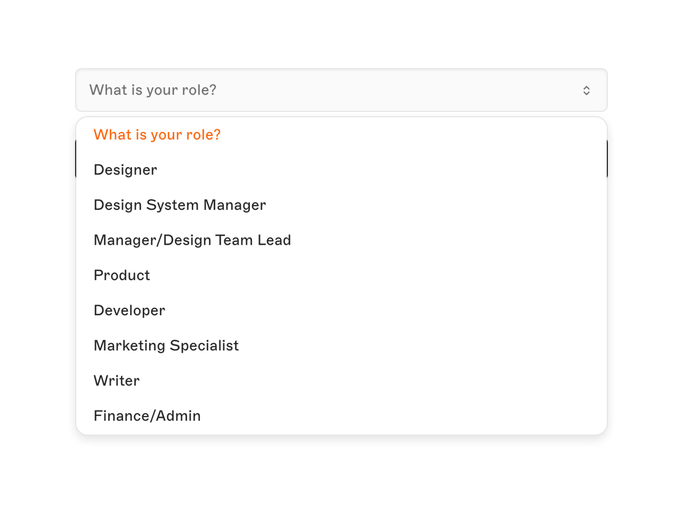The width and height of the screenshot is (683, 515).
Task: Click the collapsed select field at the top
Action: [341, 90]
